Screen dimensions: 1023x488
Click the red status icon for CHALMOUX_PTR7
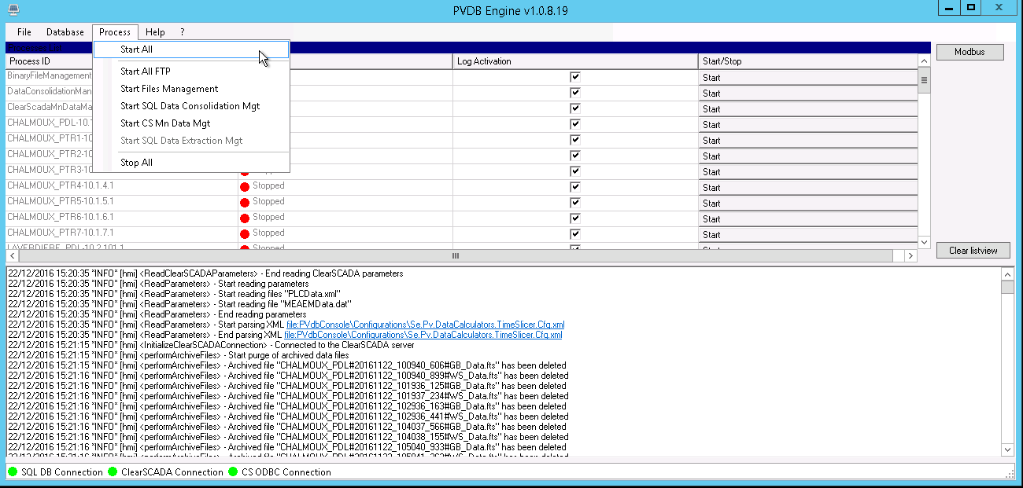245,233
